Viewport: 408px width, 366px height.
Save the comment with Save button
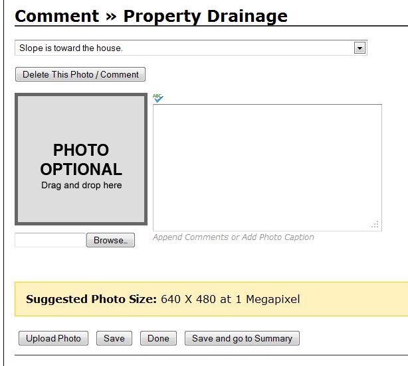[114, 338]
